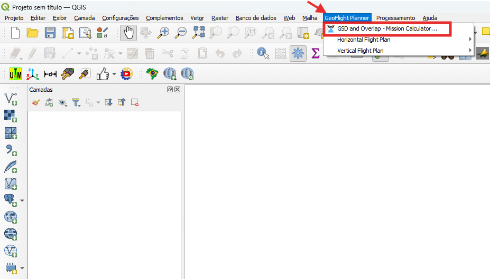
Task: Select the Pan Map hand tool
Action: [128, 33]
